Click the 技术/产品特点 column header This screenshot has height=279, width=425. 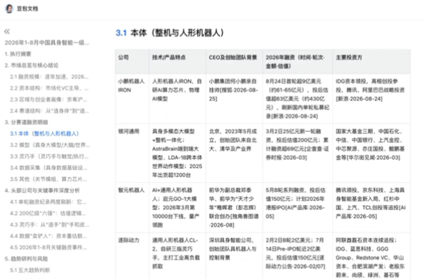[x=177, y=61]
